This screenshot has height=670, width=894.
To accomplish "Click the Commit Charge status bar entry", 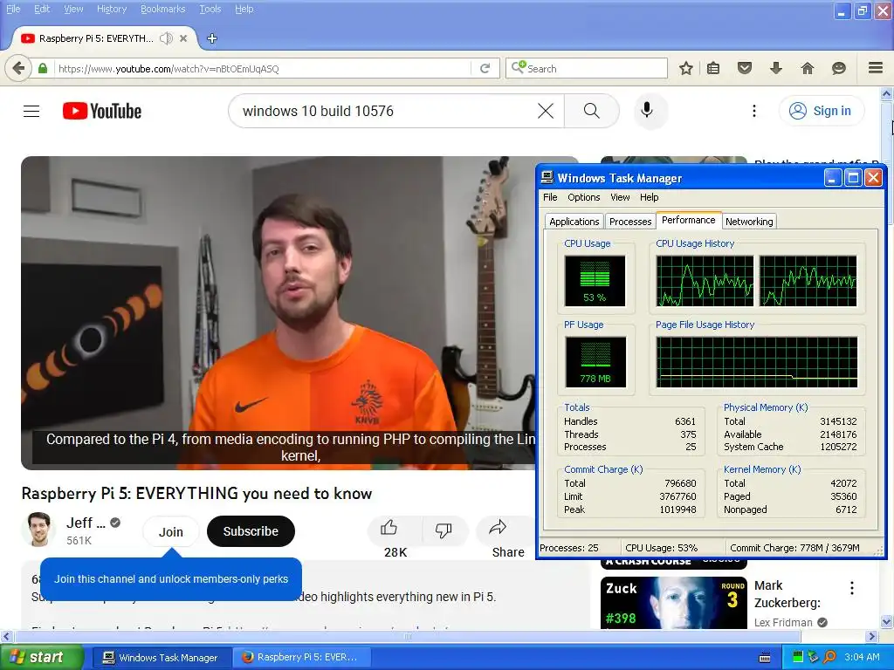I will pyautogui.click(x=794, y=548).
